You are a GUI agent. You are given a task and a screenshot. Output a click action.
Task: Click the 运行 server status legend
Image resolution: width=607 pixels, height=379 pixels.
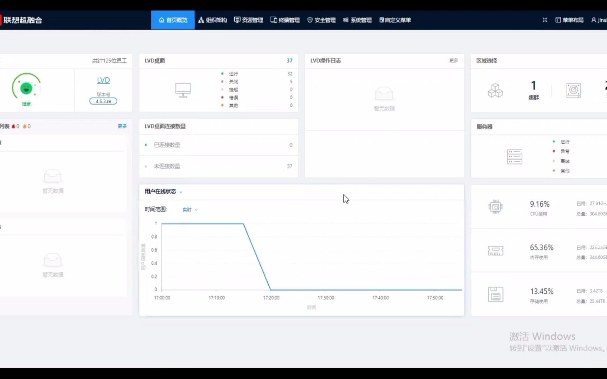[x=561, y=142]
